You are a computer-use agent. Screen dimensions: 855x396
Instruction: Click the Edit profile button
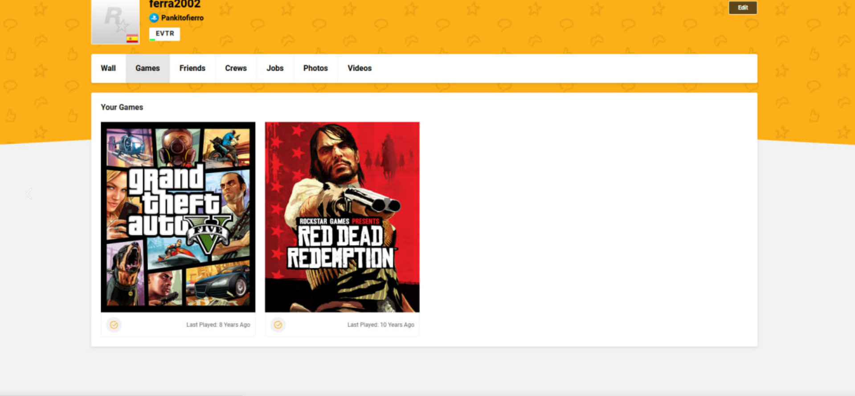coord(743,8)
